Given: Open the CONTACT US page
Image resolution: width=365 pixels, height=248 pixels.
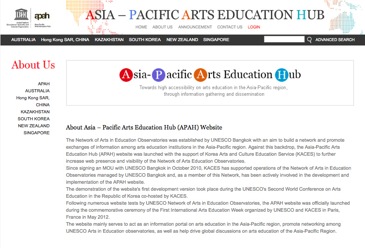Looking at the screenshot, I should click(x=230, y=27).
